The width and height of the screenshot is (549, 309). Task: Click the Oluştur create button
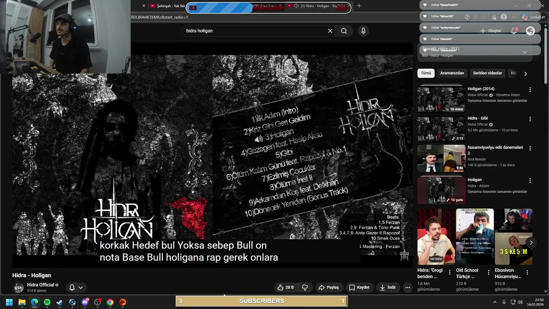pyautogui.click(x=491, y=31)
